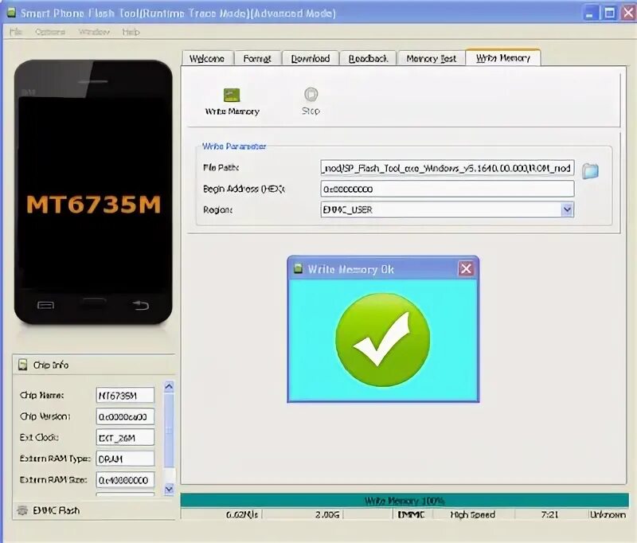Open the Options menu

click(x=50, y=32)
